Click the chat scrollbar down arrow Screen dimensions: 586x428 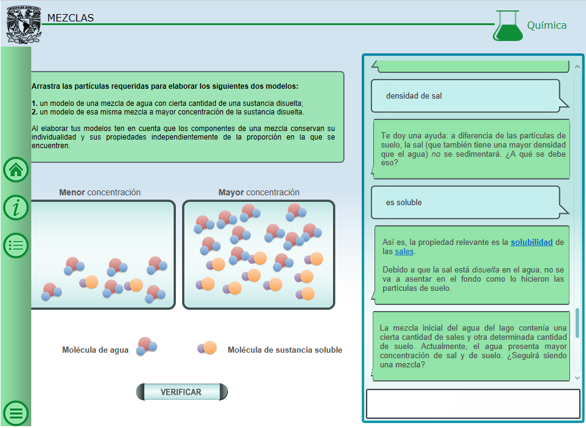(577, 378)
